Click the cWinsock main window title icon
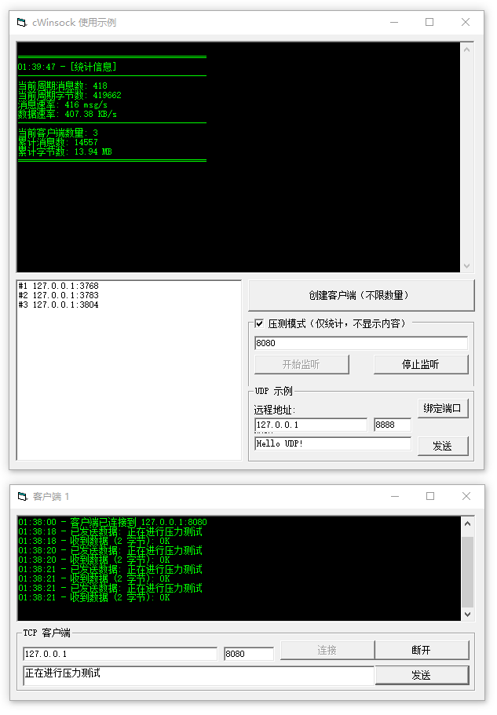Viewport: 497px width, 715px height. (22, 23)
